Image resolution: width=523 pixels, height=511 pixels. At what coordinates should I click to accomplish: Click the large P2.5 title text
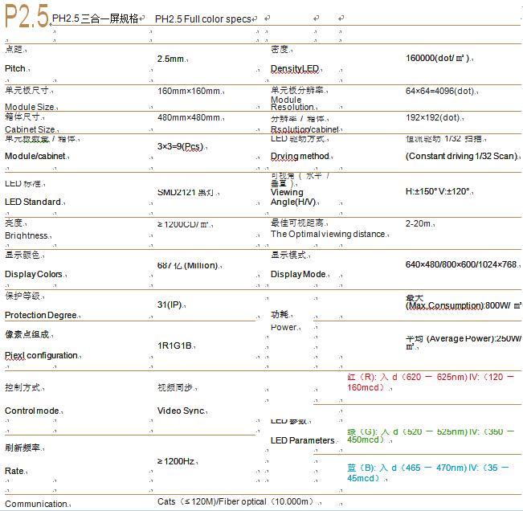coord(27,18)
